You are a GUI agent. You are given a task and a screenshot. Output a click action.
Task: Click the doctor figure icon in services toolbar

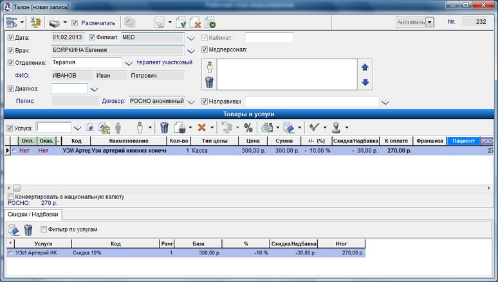(140, 128)
